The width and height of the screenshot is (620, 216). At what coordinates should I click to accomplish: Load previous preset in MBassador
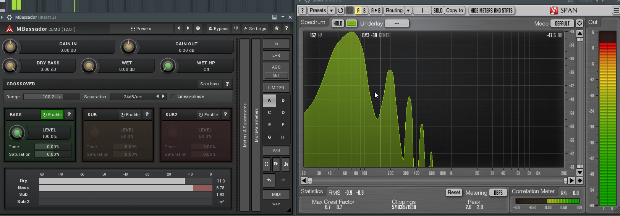(x=178, y=28)
